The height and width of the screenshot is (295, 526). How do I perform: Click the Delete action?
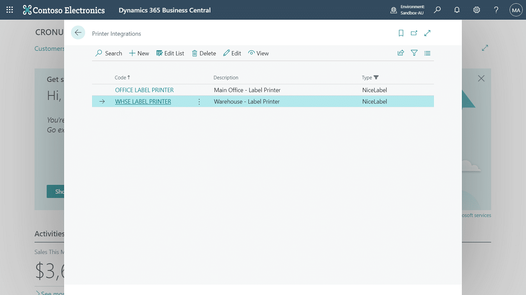point(204,53)
